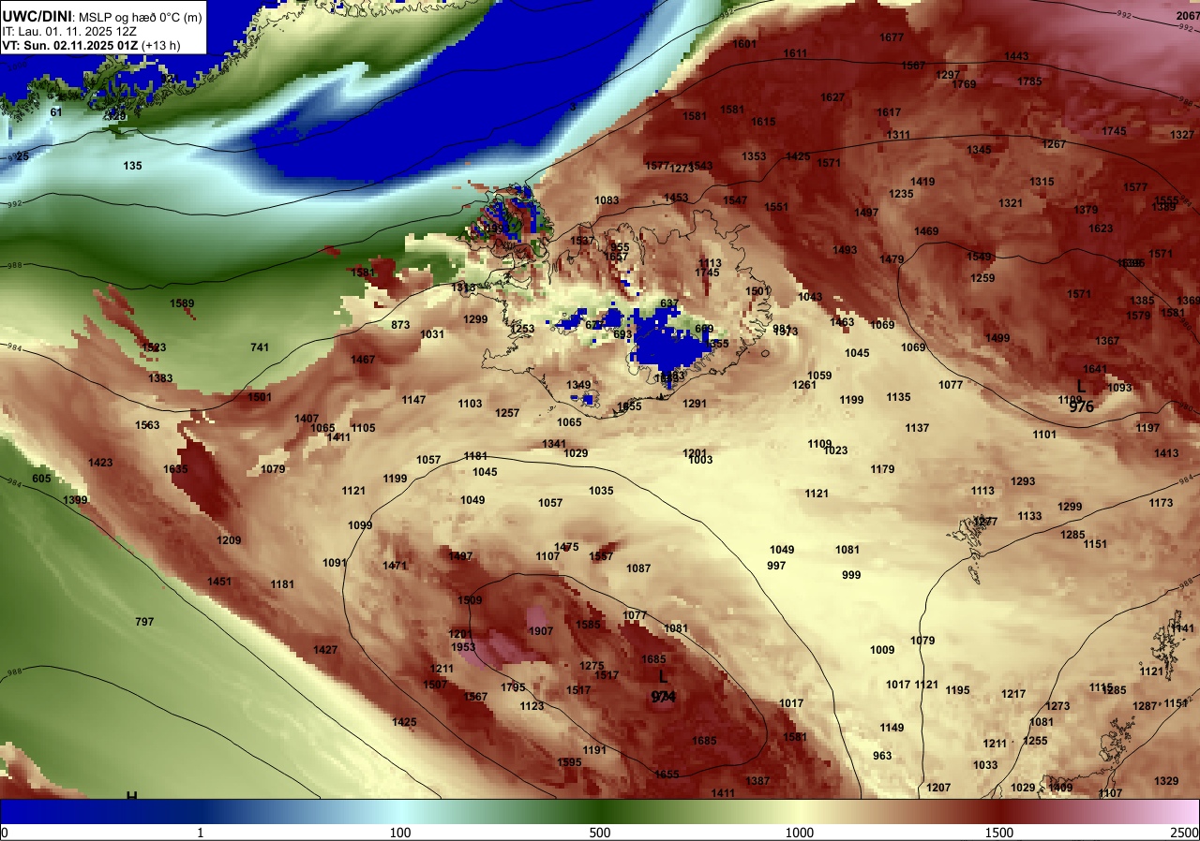Click the 1623 height value
This screenshot has width=1200, height=841.
point(1101,229)
